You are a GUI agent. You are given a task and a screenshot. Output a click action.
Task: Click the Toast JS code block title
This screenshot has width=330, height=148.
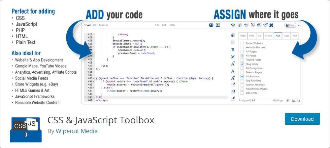(x=90, y=25)
